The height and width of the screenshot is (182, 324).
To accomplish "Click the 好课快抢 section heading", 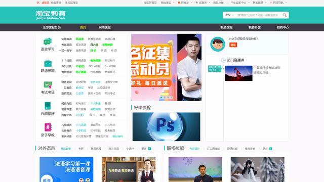I will point(142,108).
